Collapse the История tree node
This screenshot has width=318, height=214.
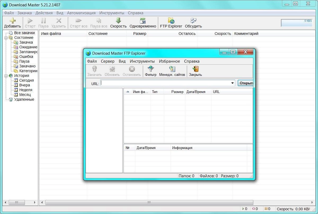[x=6, y=76]
